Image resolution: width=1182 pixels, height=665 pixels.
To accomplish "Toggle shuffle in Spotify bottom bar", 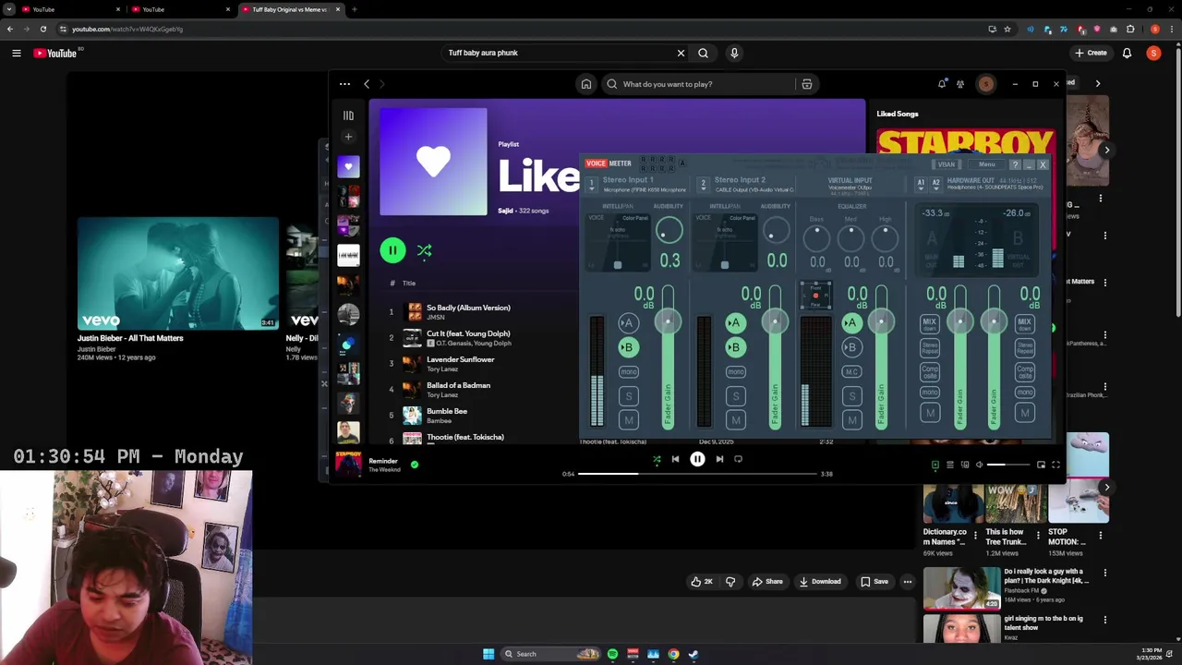I will (x=657, y=459).
